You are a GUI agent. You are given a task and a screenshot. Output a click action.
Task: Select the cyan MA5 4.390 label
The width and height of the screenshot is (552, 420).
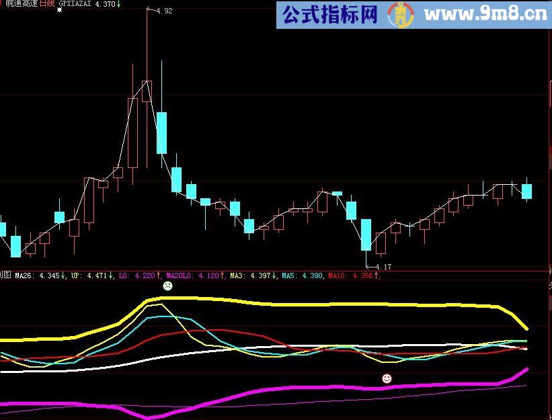tap(303, 276)
